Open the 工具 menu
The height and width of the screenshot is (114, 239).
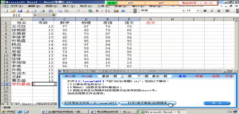pyautogui.click(x=103, y=6)
